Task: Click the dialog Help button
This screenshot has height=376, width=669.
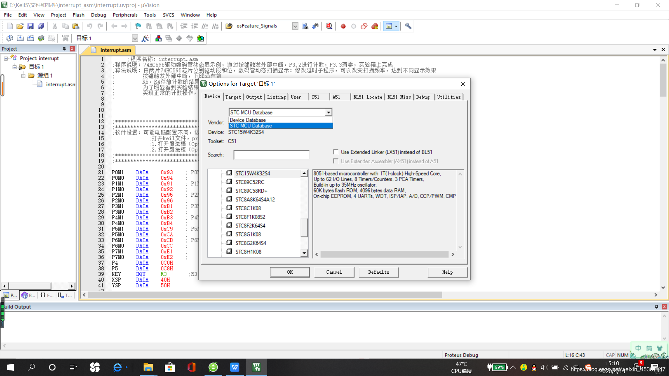Action: pyautogui.click(x=447, y=272)
